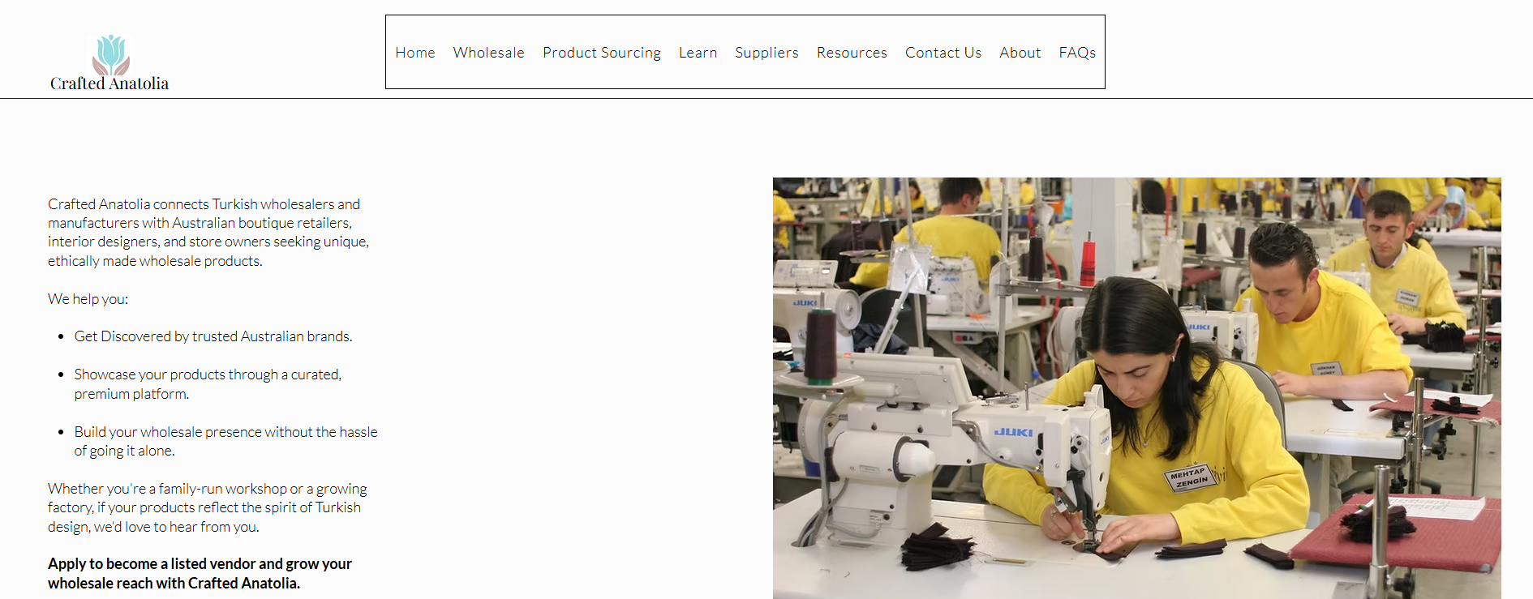This screenshot has height=599, width=1533.
Task: Click the bold "Apply to become a listed vendor" text
Action: [200, 573]
